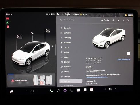Open the Calendar app icon
Screen dimensions: 140x105
[x=92, y=90]
